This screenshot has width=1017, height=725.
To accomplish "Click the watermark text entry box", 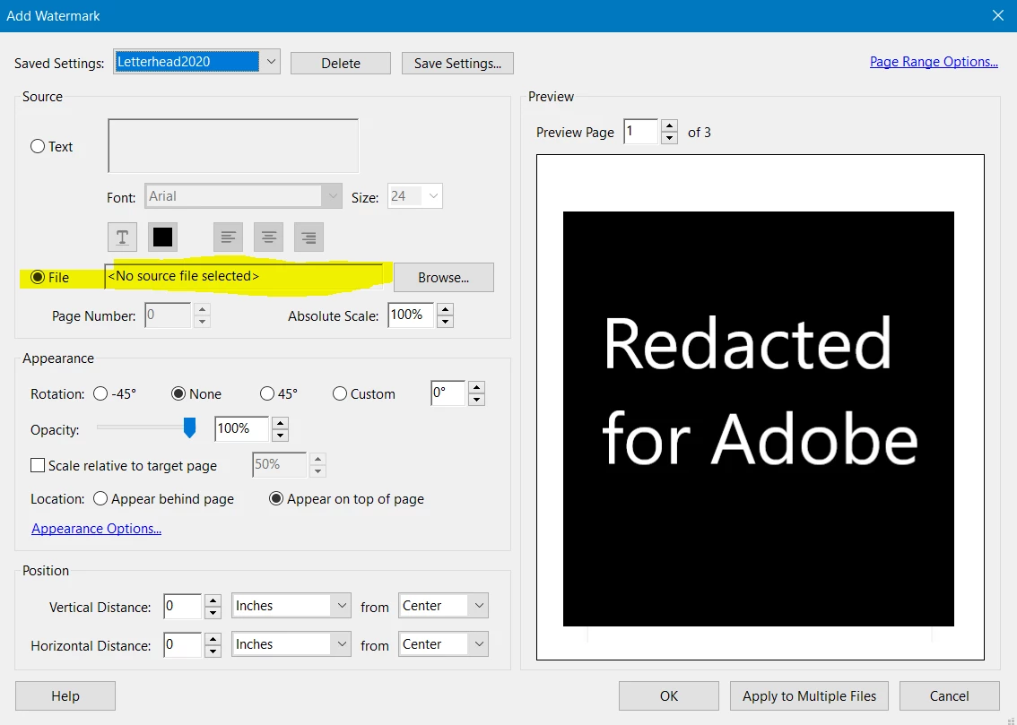I will pos(233,146).
